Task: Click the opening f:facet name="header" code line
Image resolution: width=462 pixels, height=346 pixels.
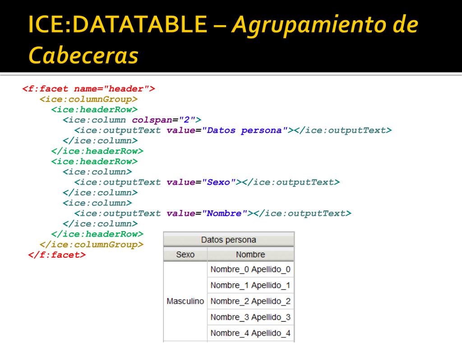Action: (x=89, y=89)
